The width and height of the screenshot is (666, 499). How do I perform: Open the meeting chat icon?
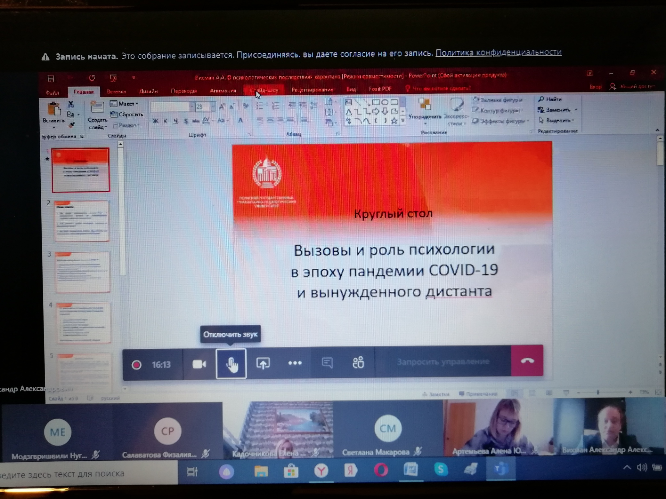tap(327, 363)
